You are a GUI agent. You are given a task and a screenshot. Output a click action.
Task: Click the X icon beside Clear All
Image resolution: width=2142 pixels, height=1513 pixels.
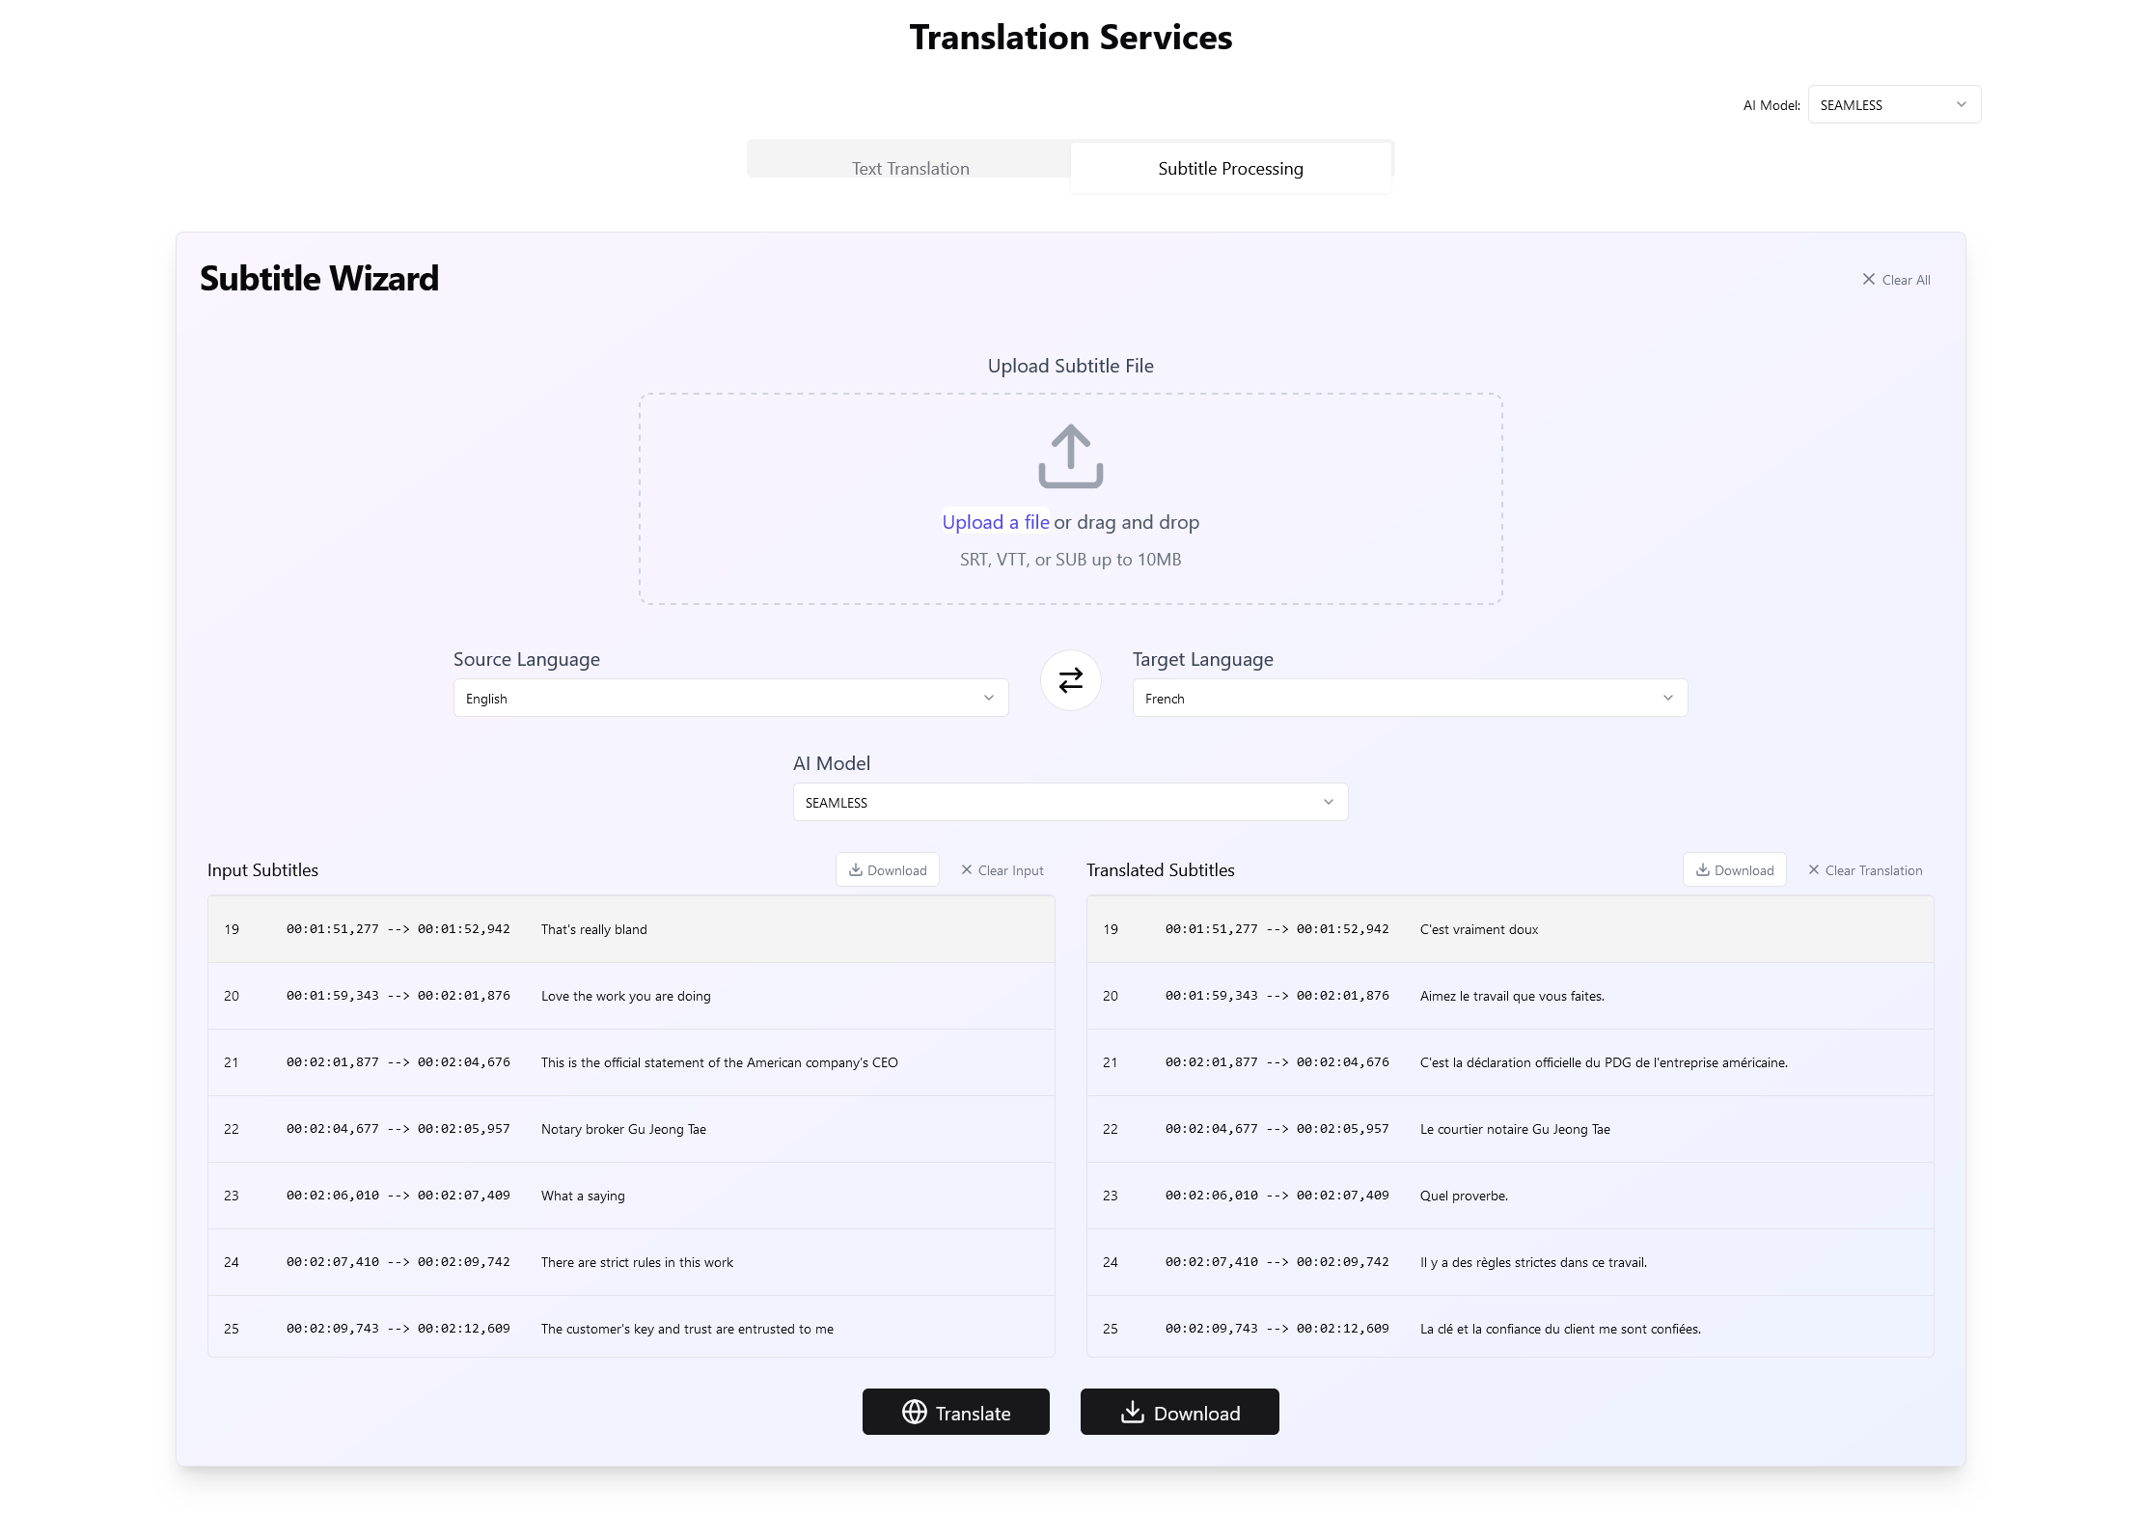(x=1868, y=280)
